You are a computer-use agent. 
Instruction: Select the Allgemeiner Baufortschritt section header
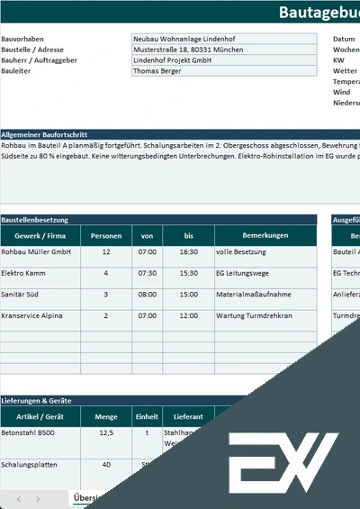coord(180,135)
